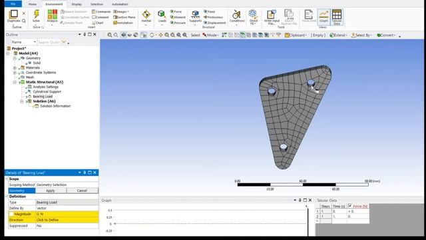Switch to the Automation ribbon tab
Viewport: 426px width, 240px height.
120,4
